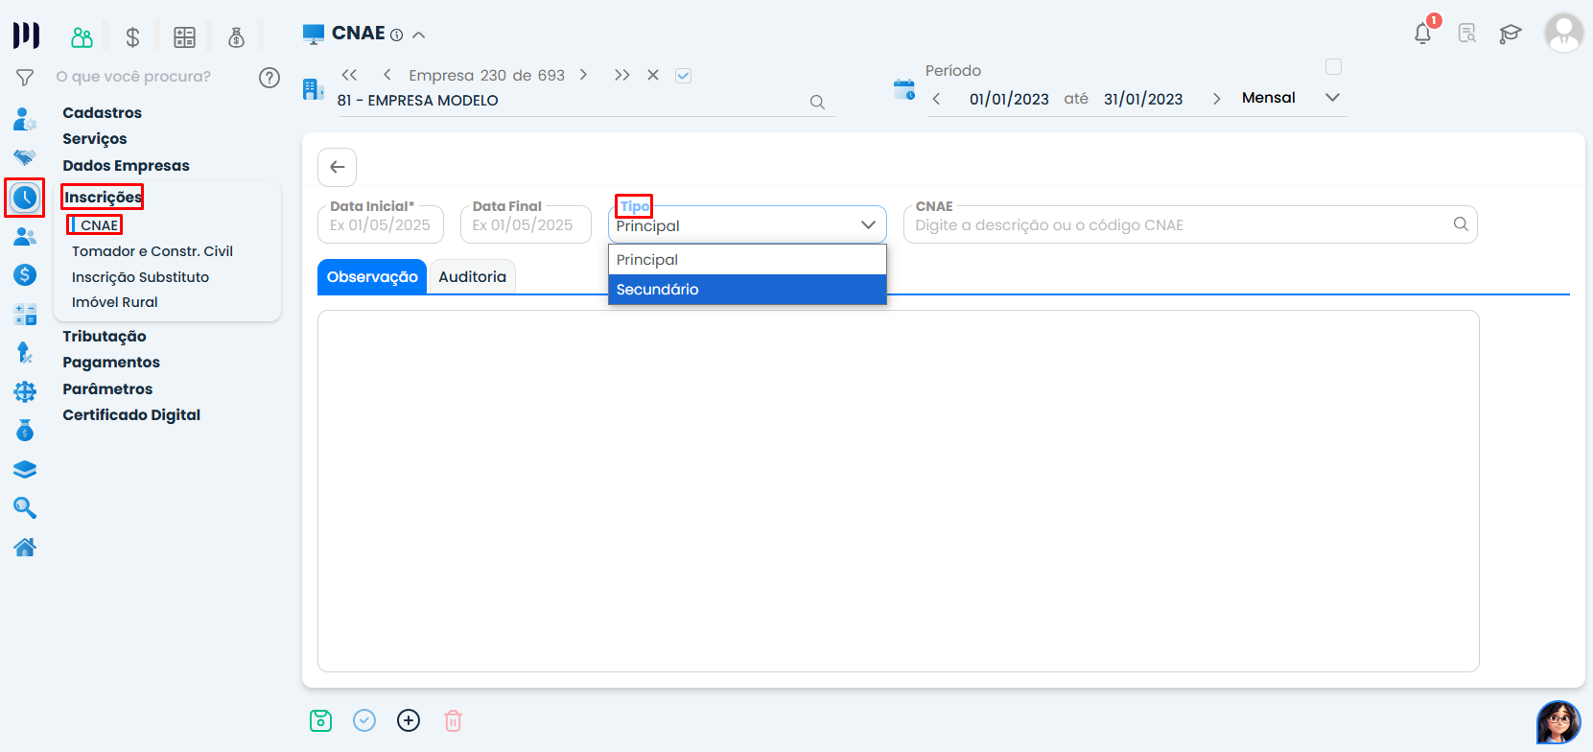This screenshot has height=752, width=1593.
Task: Click the red trash delete icon
Action: [x=453, y=720]
